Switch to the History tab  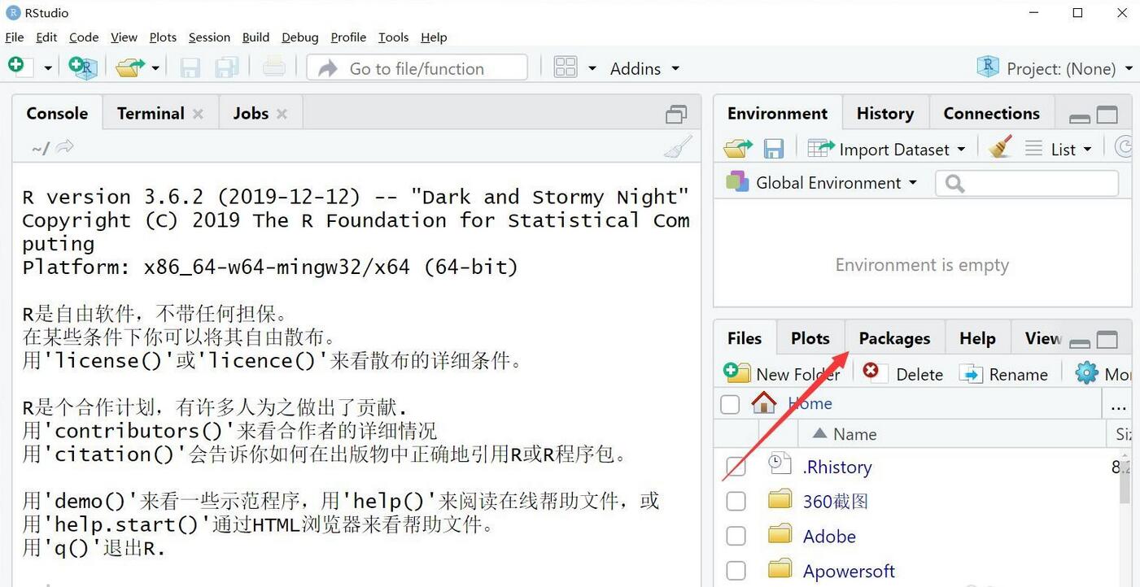click(x=884, y=114)
